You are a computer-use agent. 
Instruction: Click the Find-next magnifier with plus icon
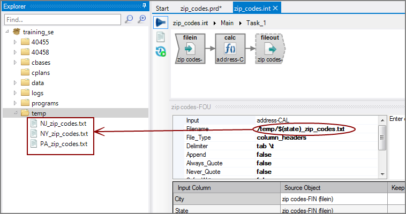click(141, 19)
